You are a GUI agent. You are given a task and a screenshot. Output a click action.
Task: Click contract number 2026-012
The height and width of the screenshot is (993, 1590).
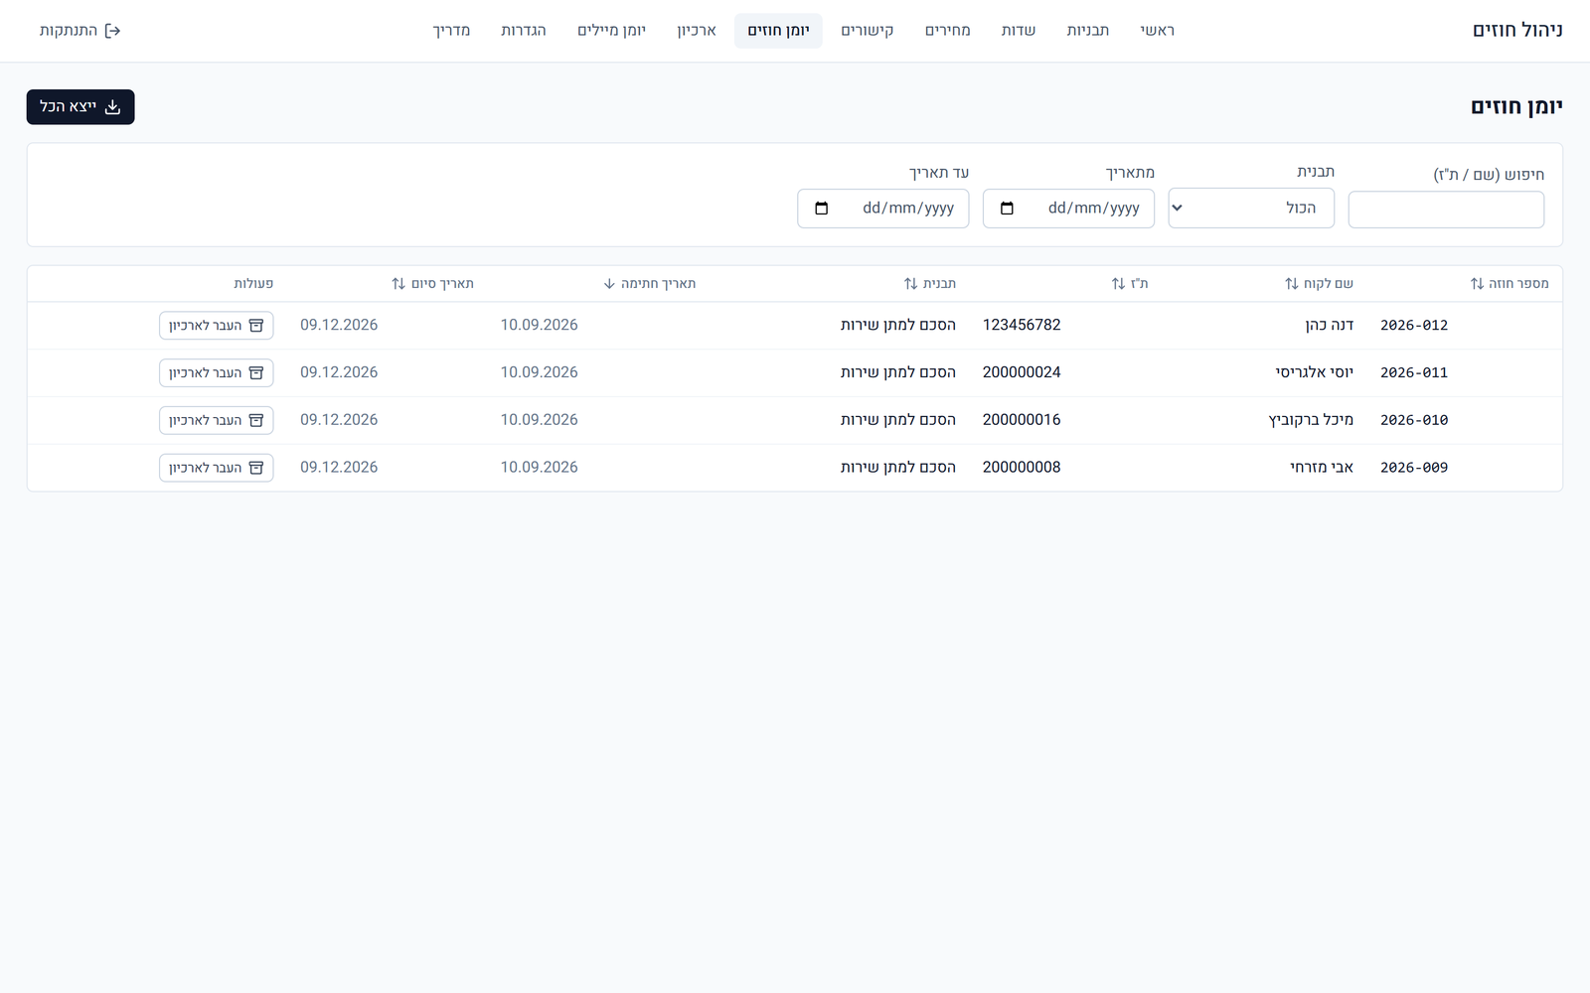[x=1414, y=326]
